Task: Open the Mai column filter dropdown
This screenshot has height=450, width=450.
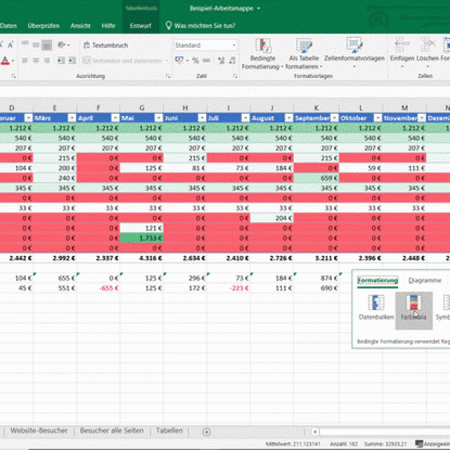Action: coord(159,118)
